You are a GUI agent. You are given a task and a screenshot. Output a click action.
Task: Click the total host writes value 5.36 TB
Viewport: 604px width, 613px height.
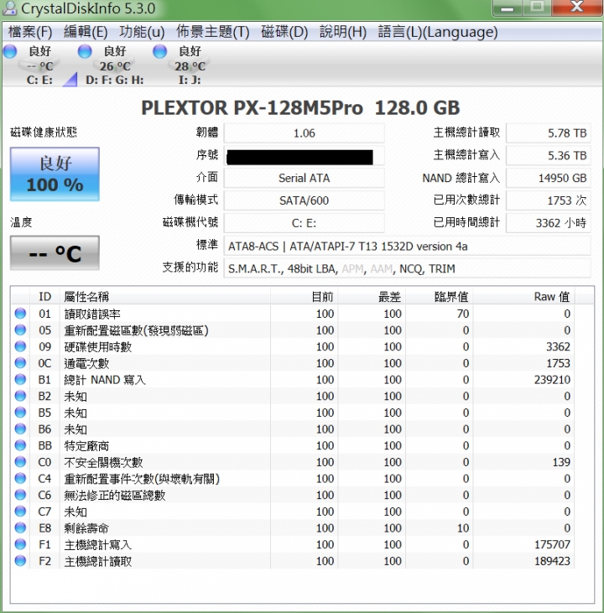(x=548, y=156)
